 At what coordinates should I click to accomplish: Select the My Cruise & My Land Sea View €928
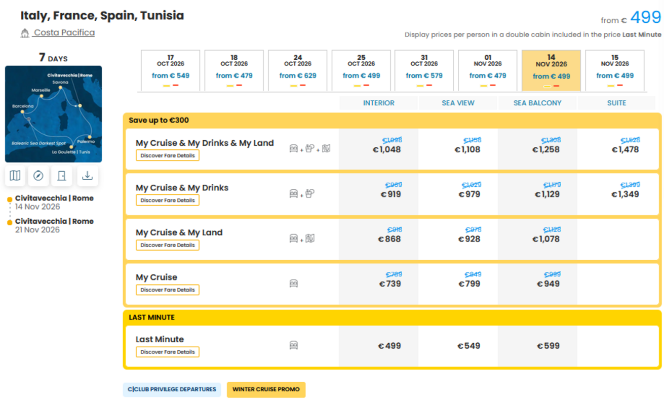[469, 239]
